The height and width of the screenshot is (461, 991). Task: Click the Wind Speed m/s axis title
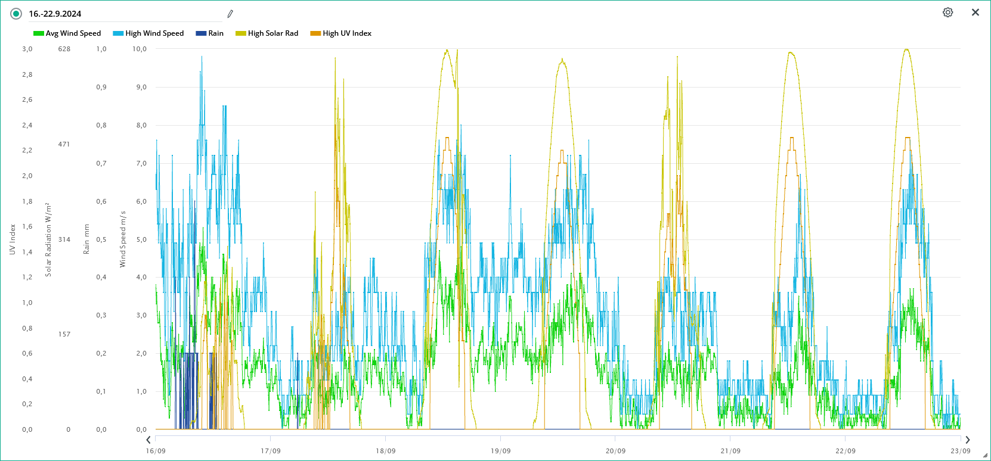(123, 239)
